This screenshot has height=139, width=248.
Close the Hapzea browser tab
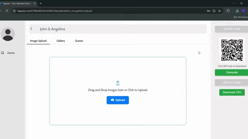click(34, 3)
